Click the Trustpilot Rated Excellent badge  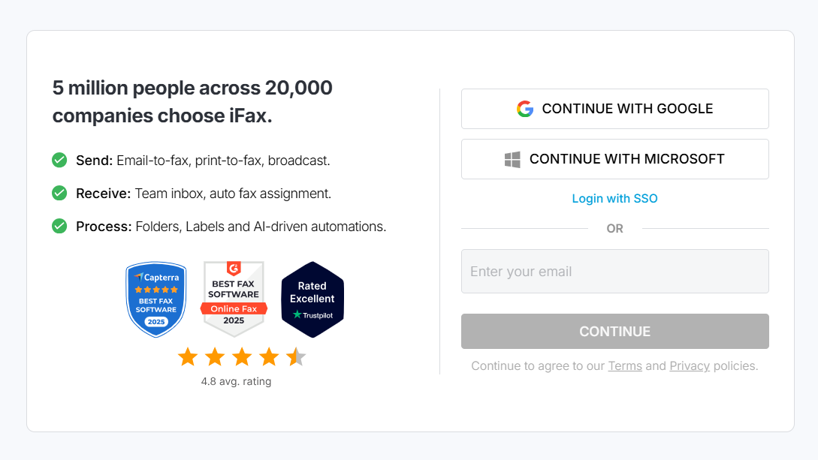pos(312,299)
